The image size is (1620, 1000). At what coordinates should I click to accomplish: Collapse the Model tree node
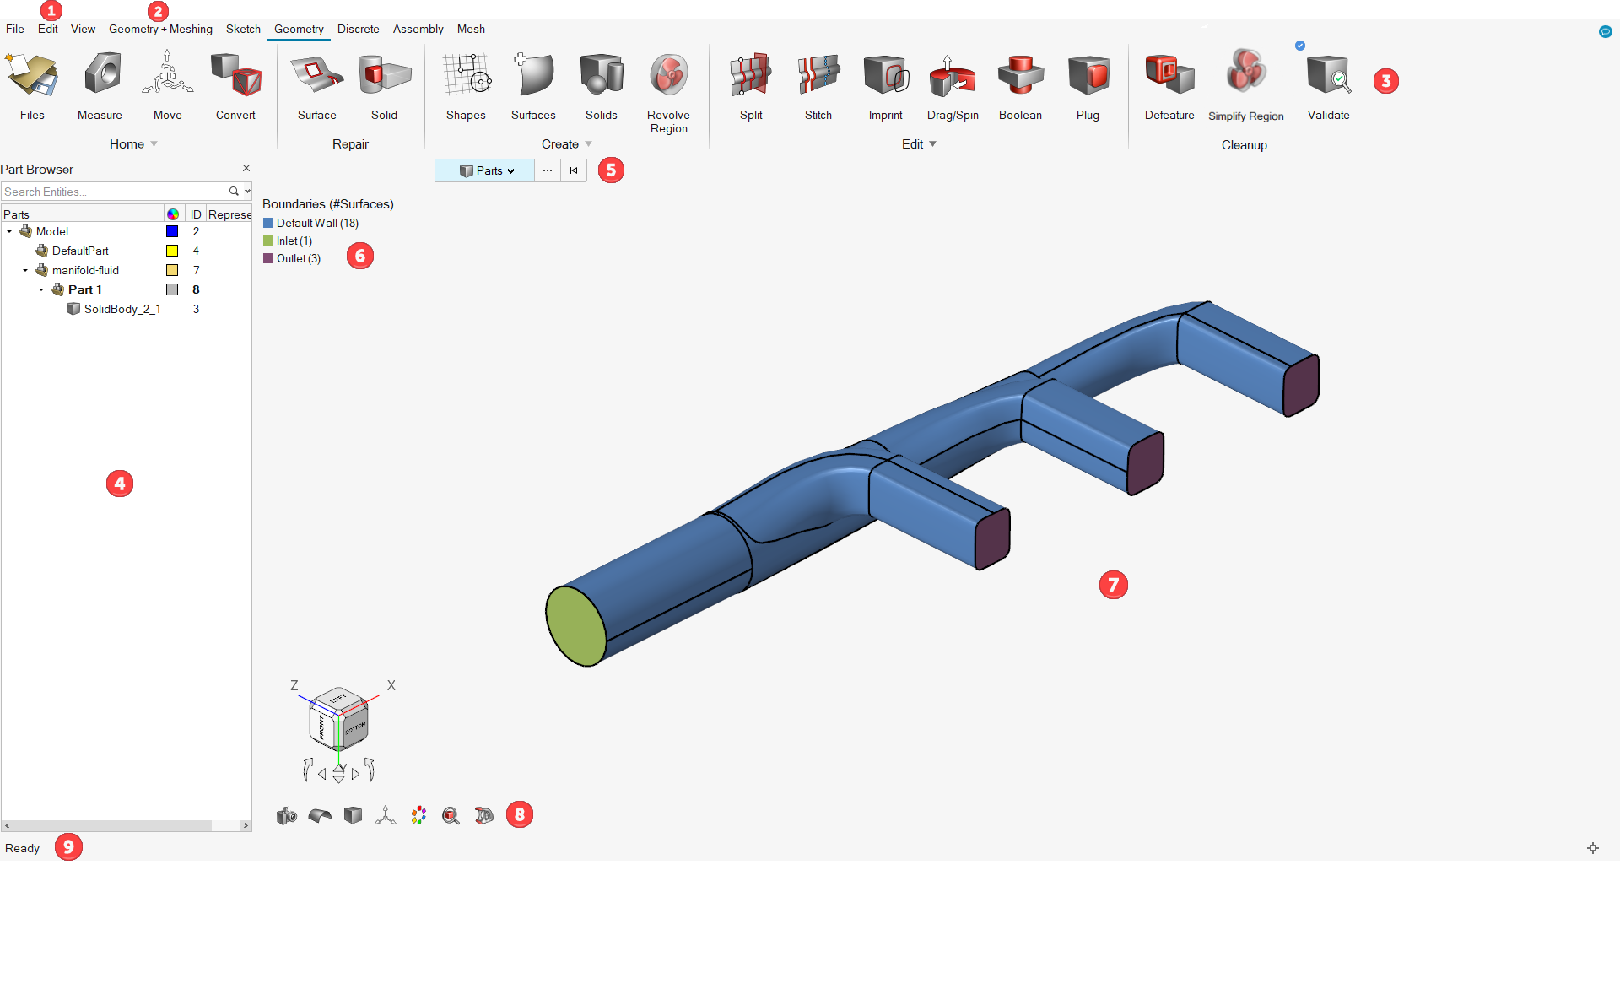click(x=9, y=231)
